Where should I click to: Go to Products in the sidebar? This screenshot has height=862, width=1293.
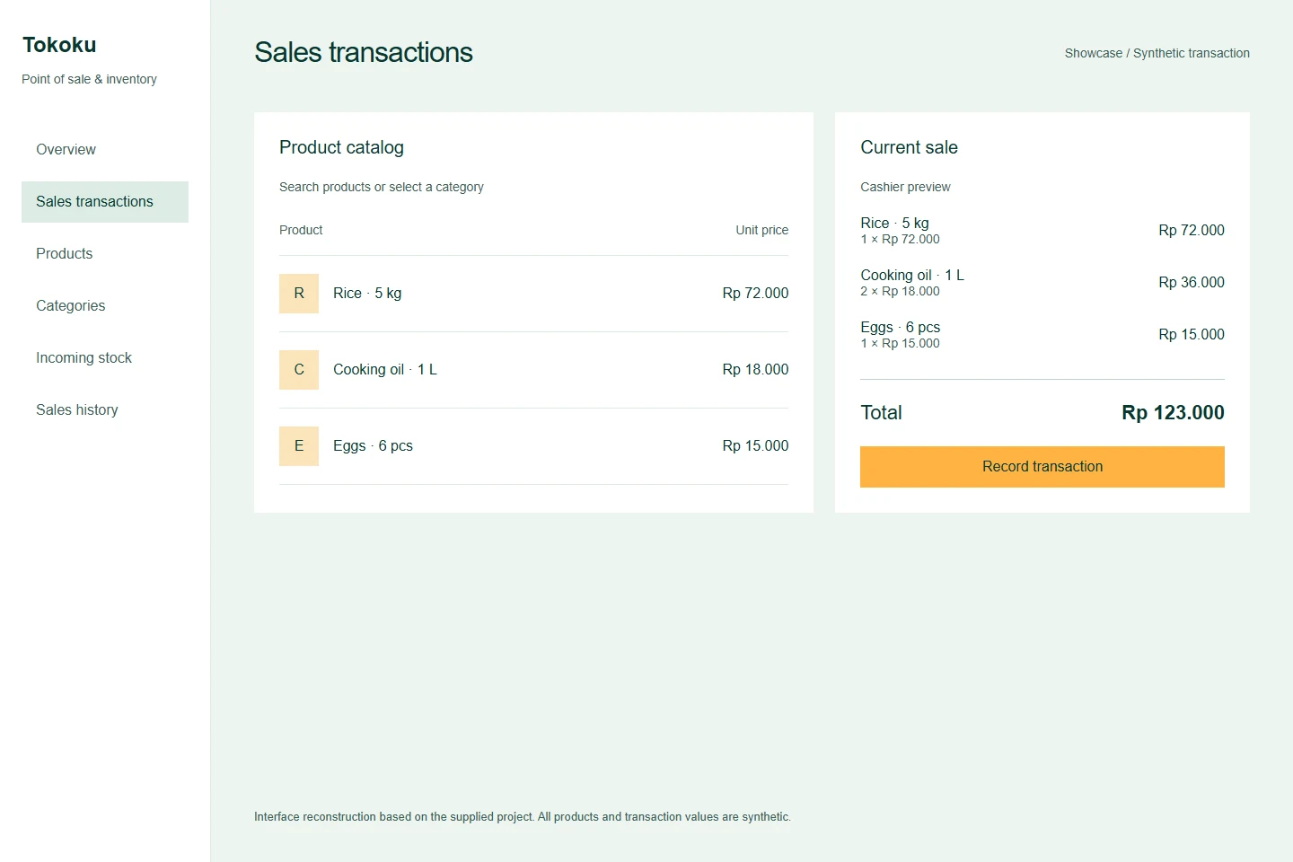tap(105, 254)
